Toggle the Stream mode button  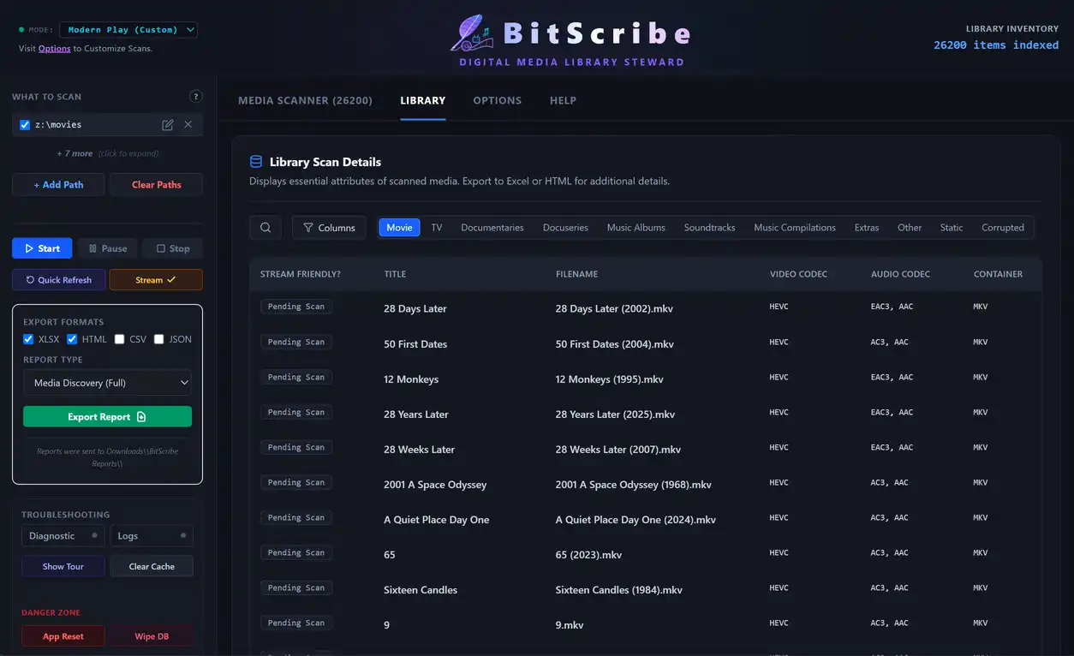point(156,280)
